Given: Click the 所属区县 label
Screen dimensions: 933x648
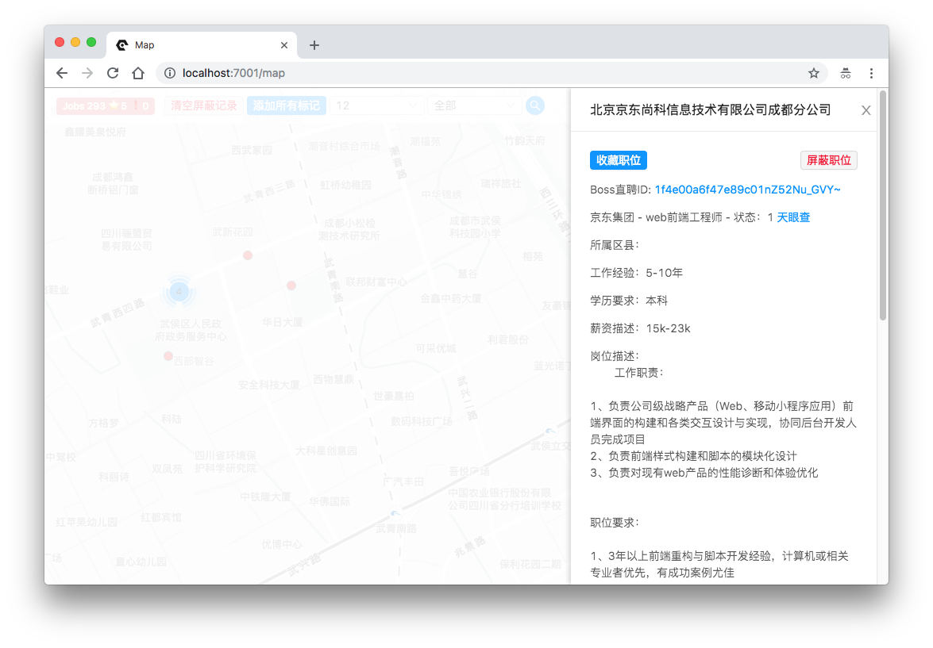Looking at the screenshot, I should [615, 245].
